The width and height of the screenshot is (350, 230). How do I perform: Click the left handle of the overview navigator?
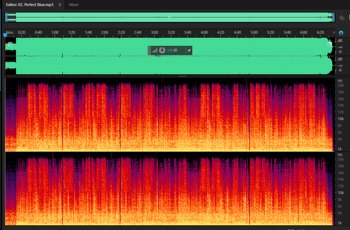(6, 17)
